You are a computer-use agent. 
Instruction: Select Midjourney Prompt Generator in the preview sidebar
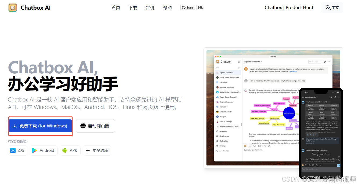228,126
